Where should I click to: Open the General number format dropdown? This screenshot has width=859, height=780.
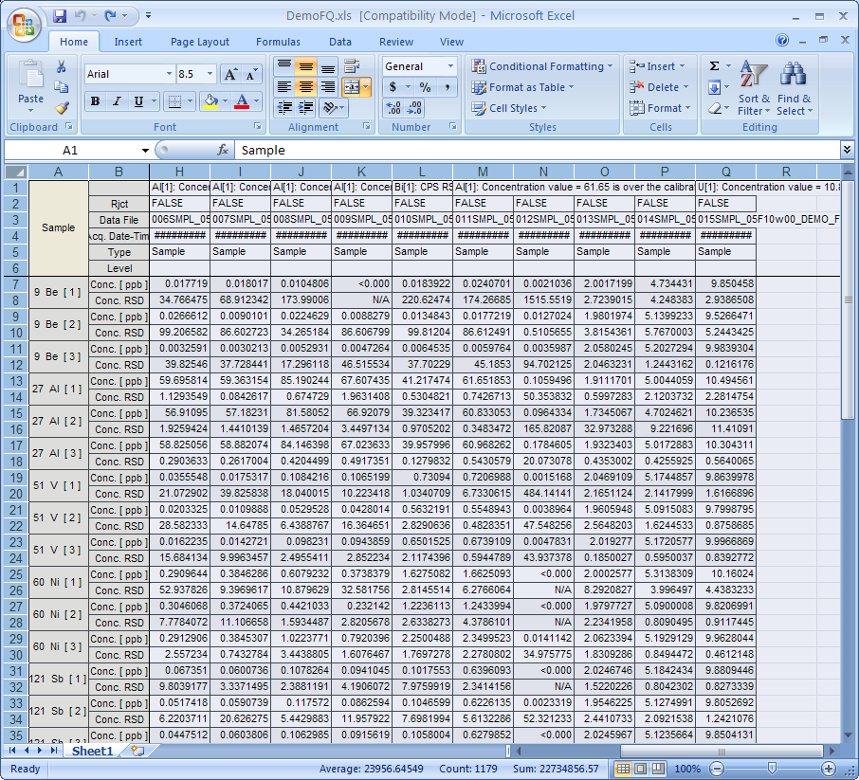click(x=450, y=66)
